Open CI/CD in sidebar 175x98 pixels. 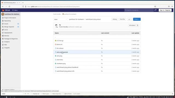point(6,30)
